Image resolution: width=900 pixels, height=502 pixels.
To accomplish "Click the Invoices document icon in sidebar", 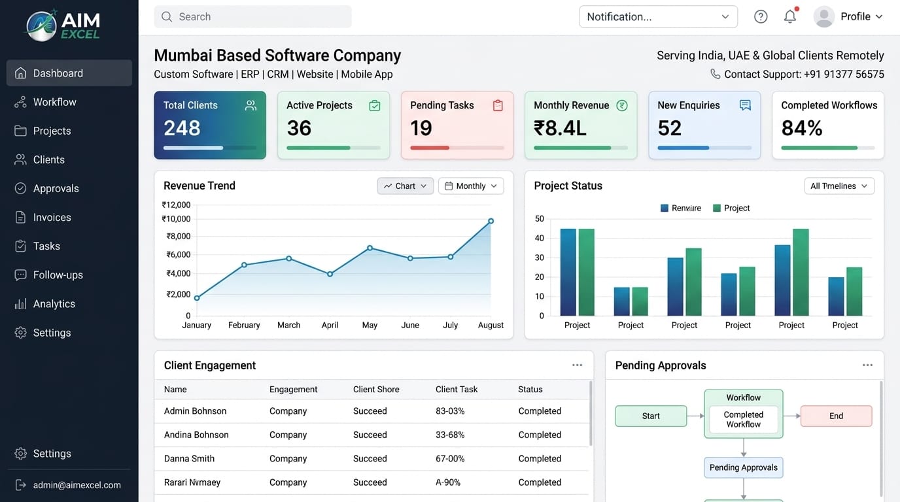I will point(21,217).
